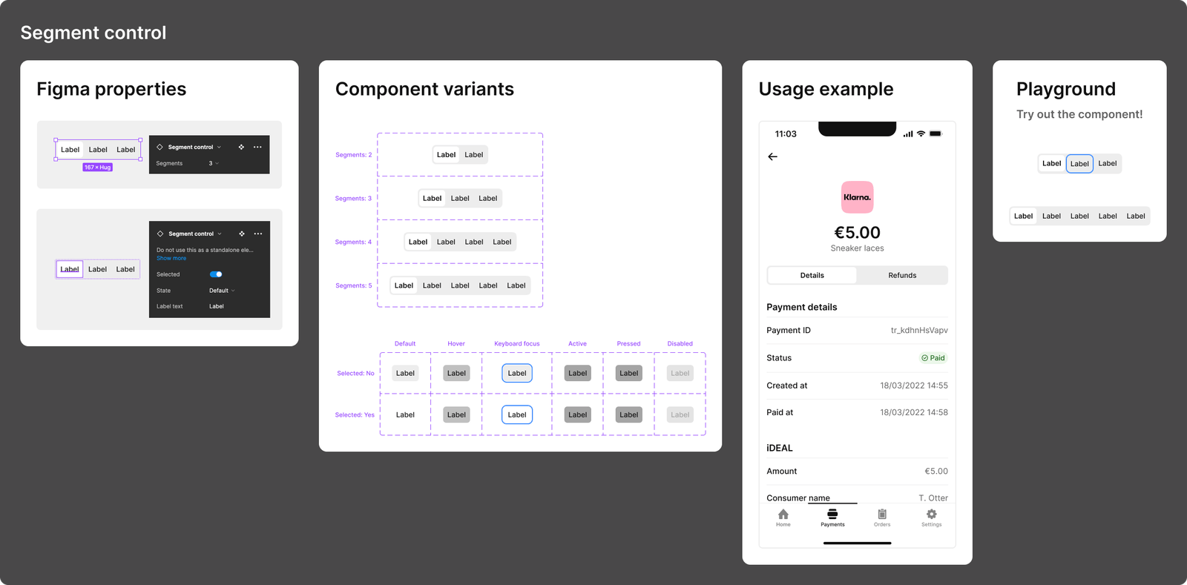Expand the Segment control chevron above Segments property
This screenshot has width=1187, height=585.
[x=219, y=147]
